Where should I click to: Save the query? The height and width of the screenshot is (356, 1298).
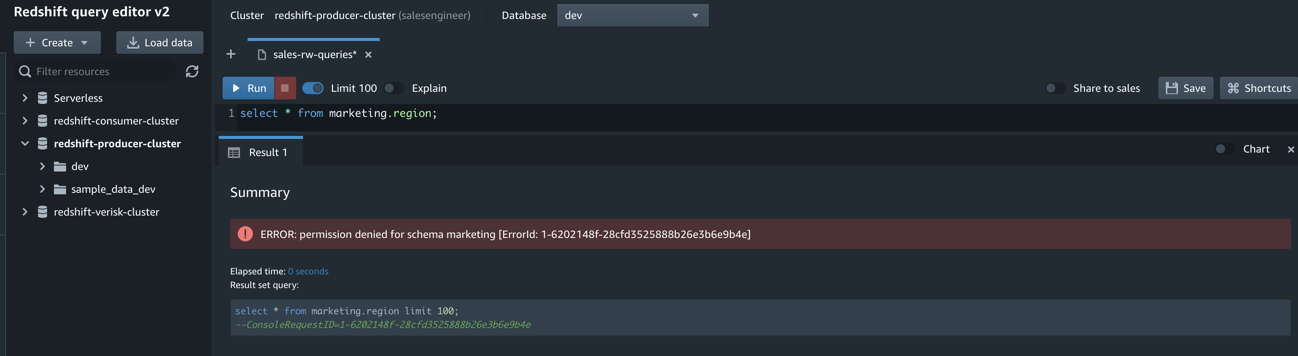tap(1186, 88)
